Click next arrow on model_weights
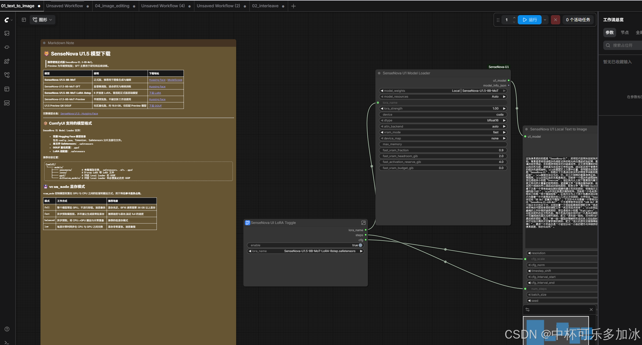The image size is (642, 345). tap(504, 91)
